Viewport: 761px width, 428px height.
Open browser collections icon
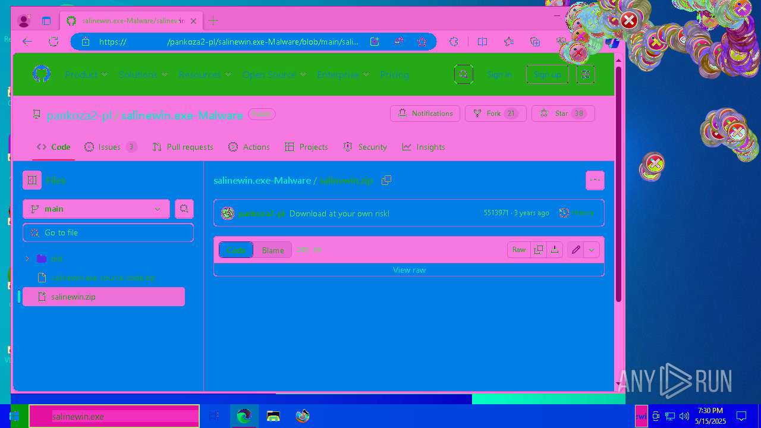[x=535, y=42]
